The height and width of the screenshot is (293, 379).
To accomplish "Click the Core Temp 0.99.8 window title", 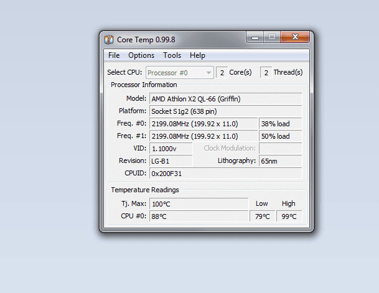I will tap(146, 40).
